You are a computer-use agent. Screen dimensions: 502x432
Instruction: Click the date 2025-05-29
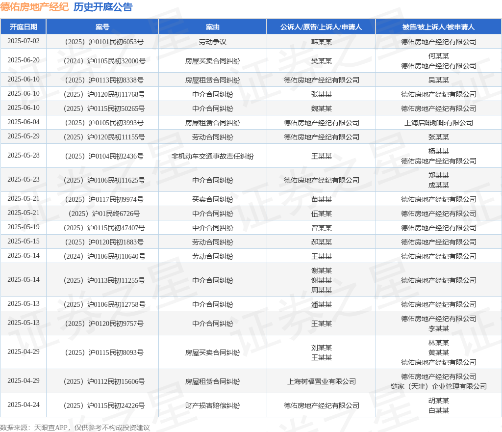(x=24, y=136)
